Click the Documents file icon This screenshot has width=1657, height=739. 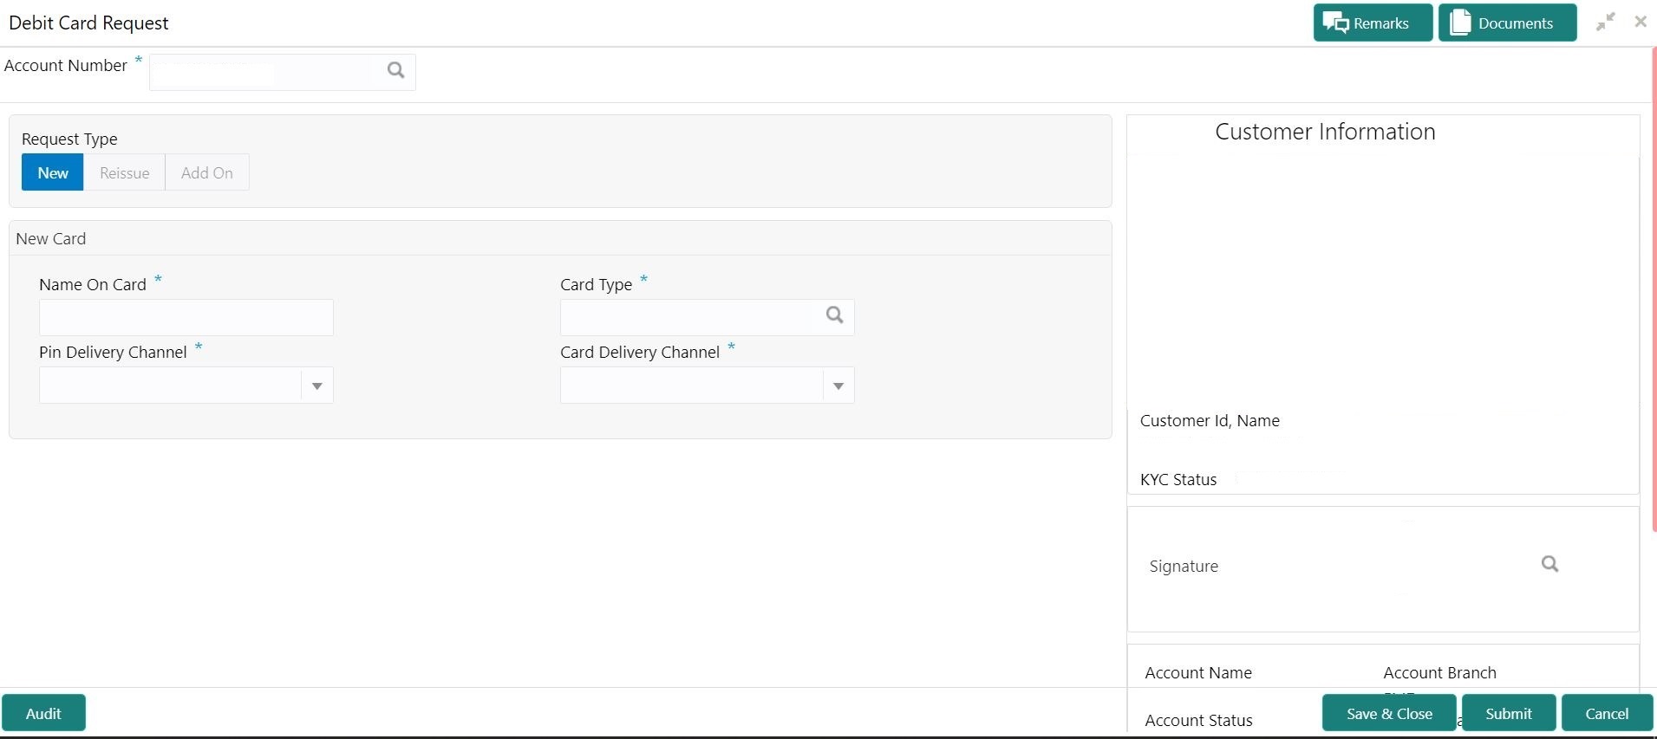point(1460,23)
